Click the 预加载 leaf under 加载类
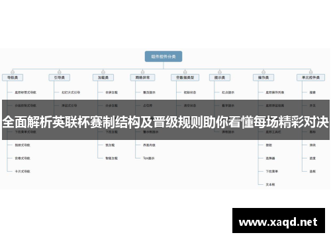This screenshot has width=331, height=239. pyautogui.click(x=110, y=145)
